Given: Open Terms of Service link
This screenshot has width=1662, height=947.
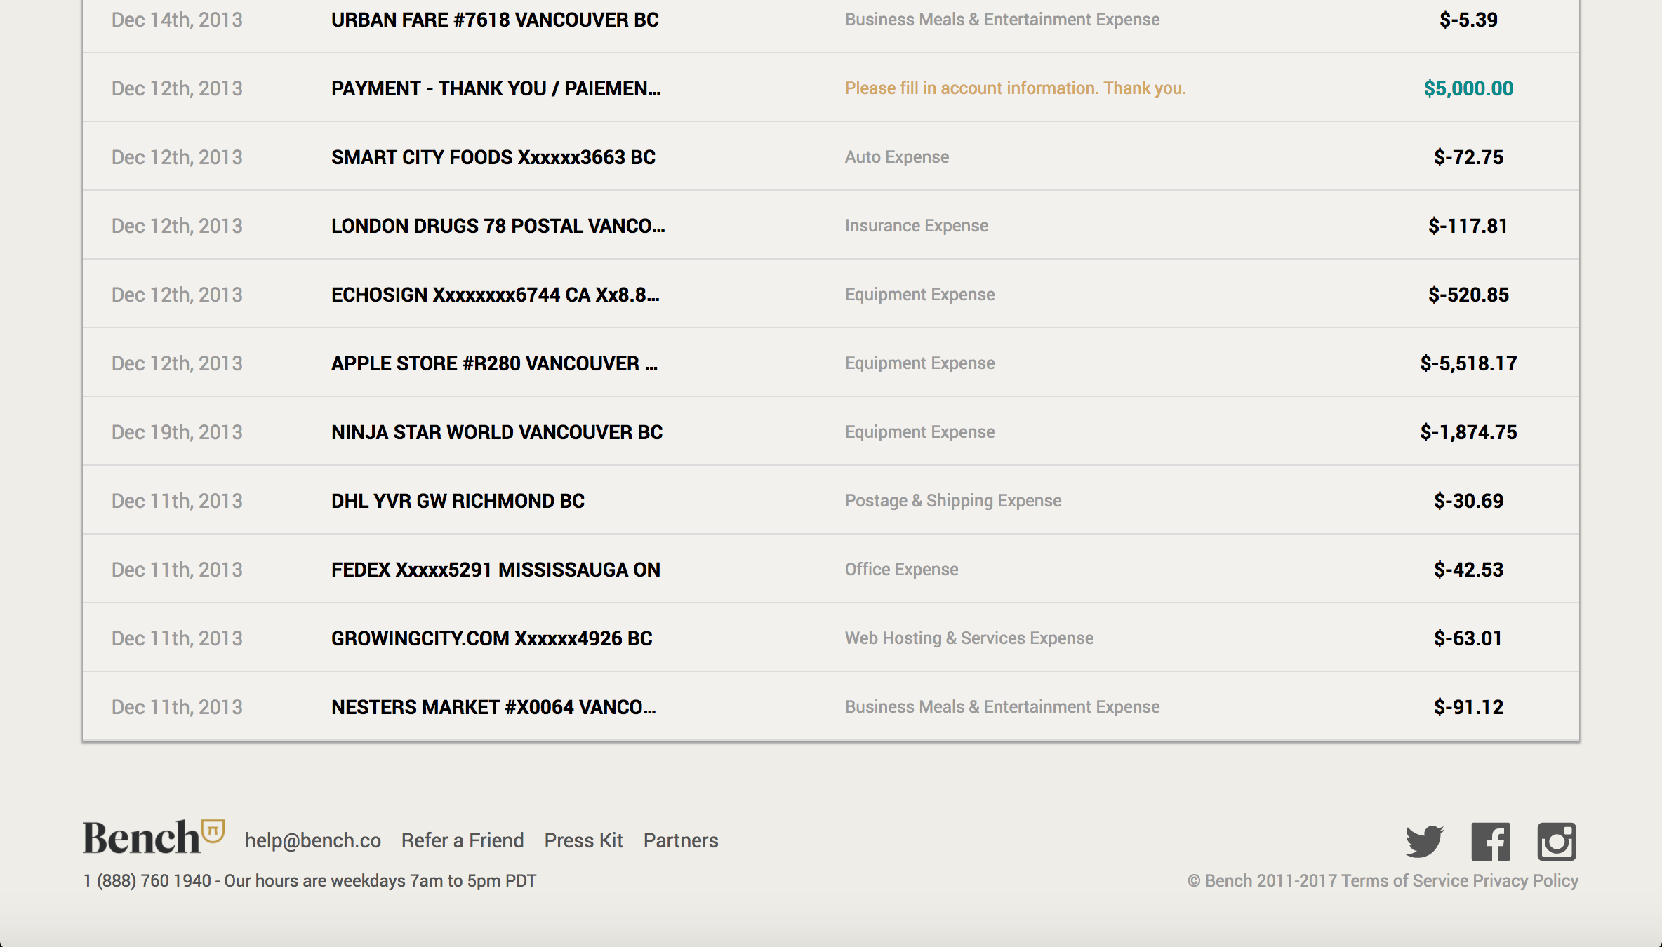Looking at the screenshot, I should 1404,881.
